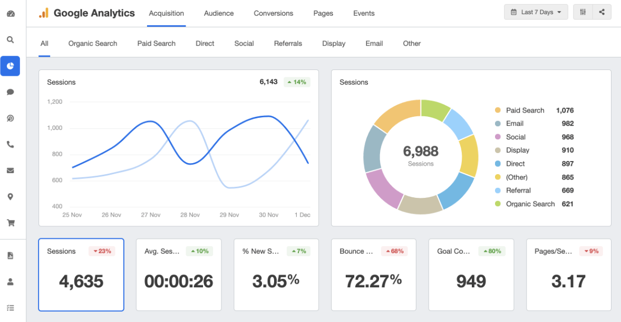Image resolution: width=621 pixels, height=322 pixels.
Task: Click Referral light blue legend dot
Action: (x=498, y=190)
